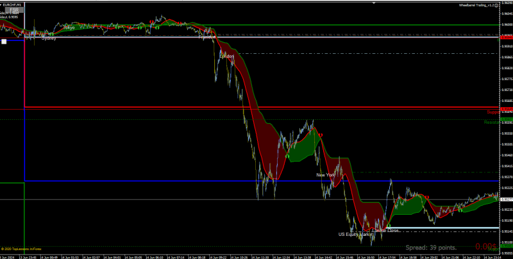The width and height of the screenshot is (513, 259).
Task: Click the 14 Jun 20:02 time label
Action: [x=430, y=257]
